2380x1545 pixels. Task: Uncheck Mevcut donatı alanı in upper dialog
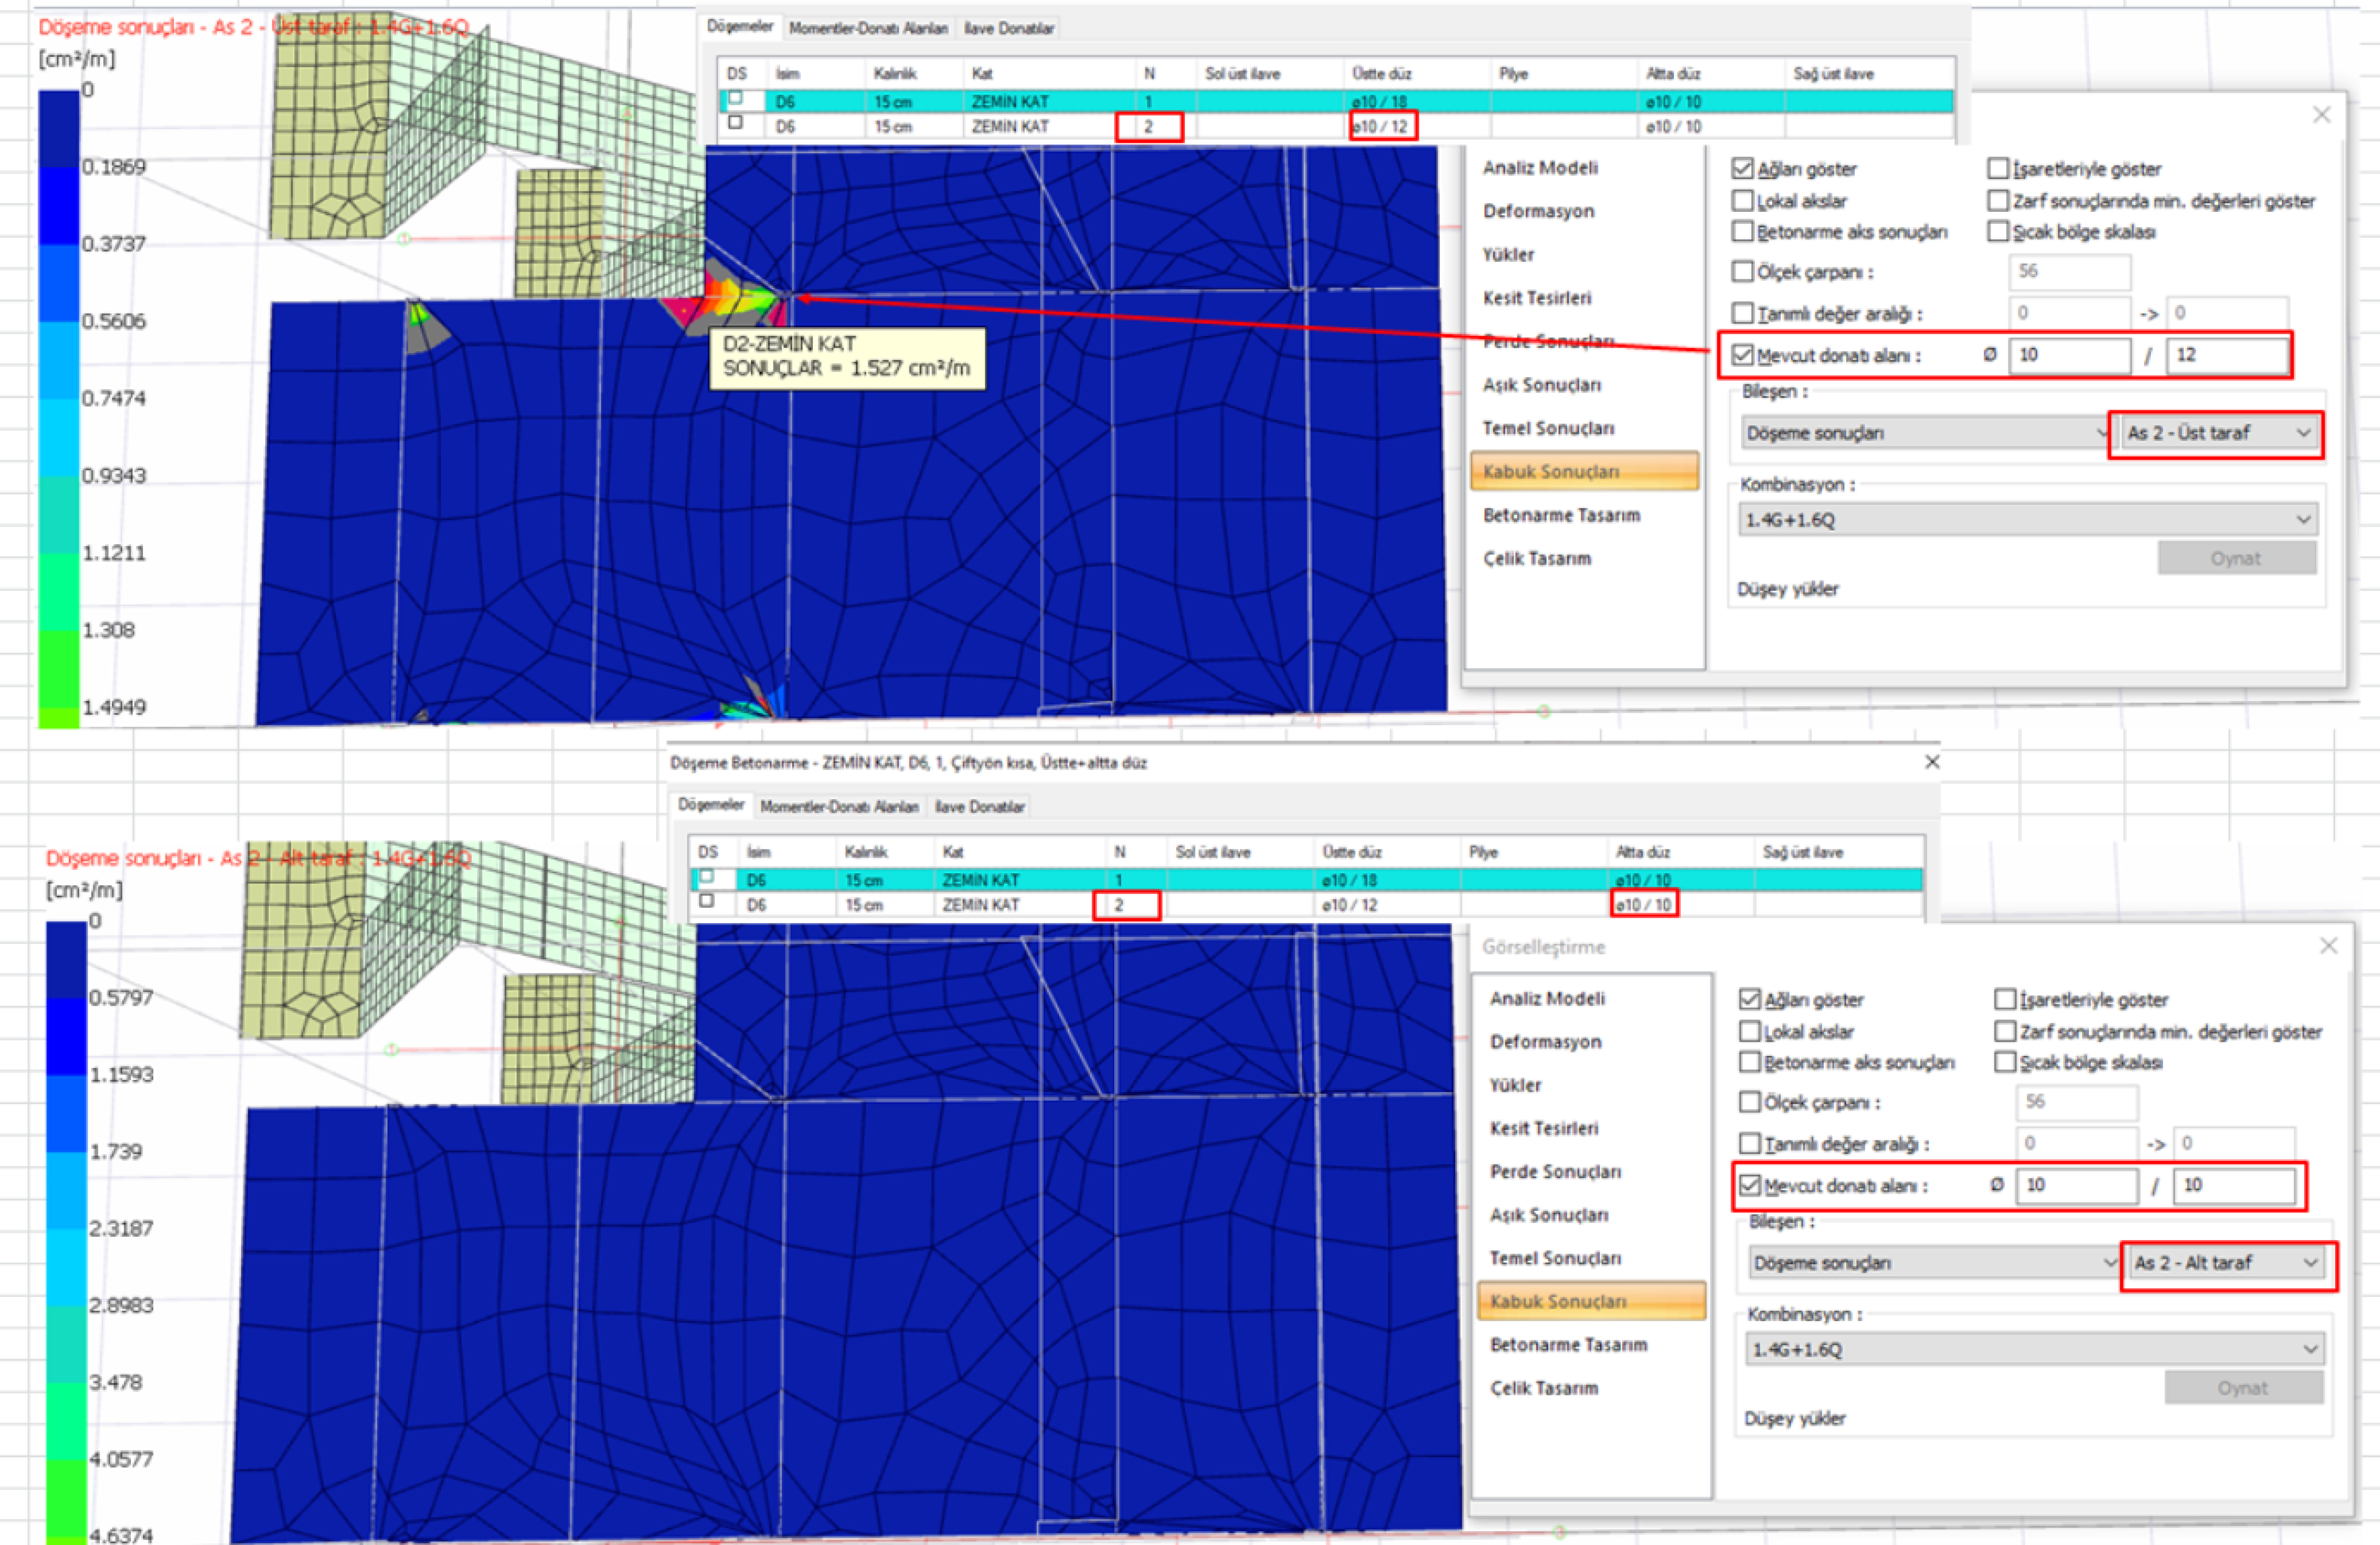[1742, 355]
